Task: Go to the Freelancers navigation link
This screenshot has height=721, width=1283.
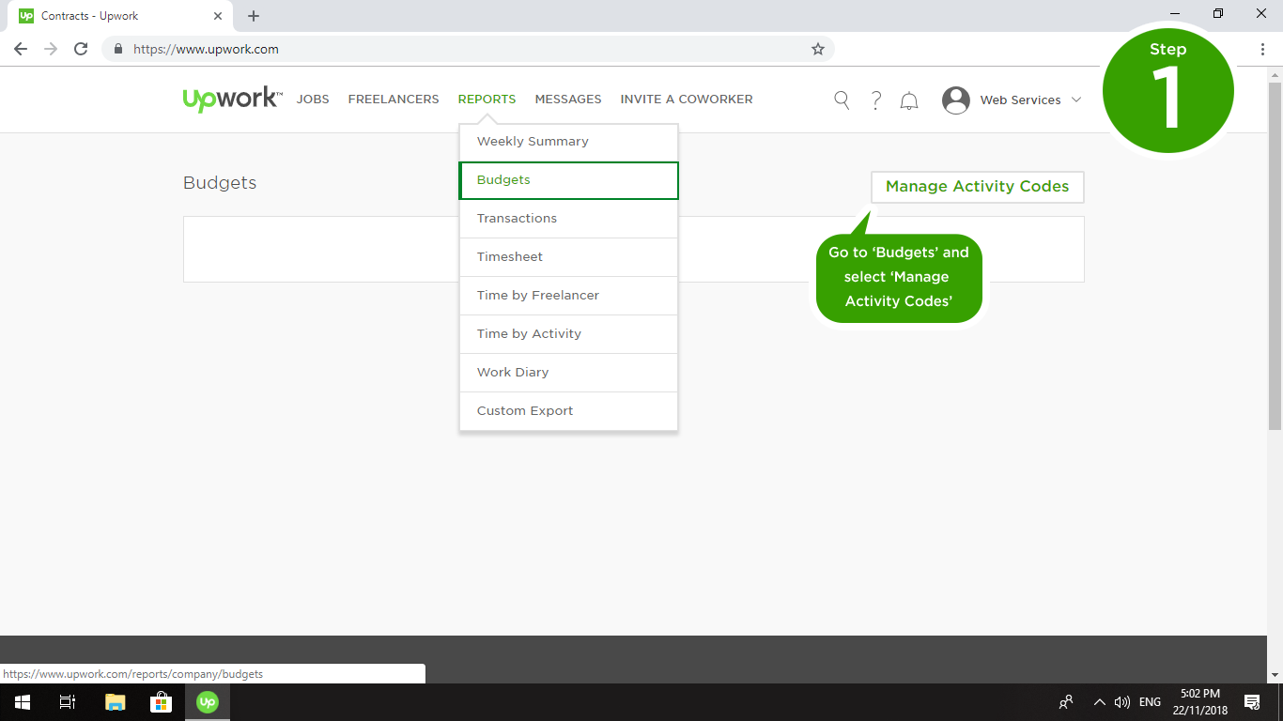Action: [394, 100]
